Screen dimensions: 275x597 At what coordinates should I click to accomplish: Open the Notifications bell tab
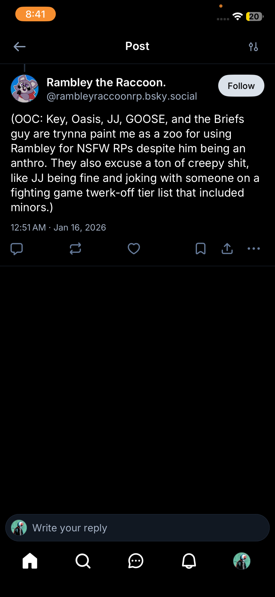pyautogui.click(x=189, y=561)
